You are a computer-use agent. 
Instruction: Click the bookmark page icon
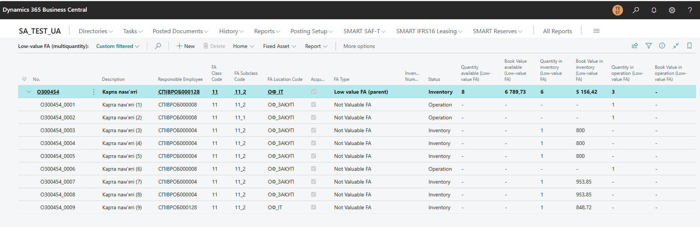pyautogui.click(x=689, y=46)
